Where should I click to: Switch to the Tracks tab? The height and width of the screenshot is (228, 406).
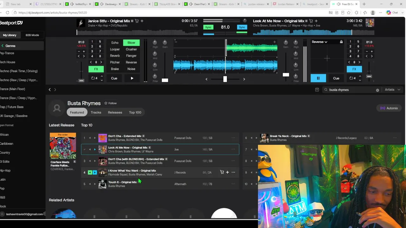[x=96, y=112]
